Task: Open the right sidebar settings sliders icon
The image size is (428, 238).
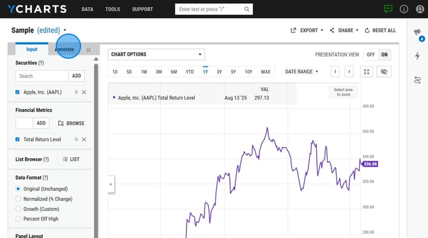Action: point(417,80)
